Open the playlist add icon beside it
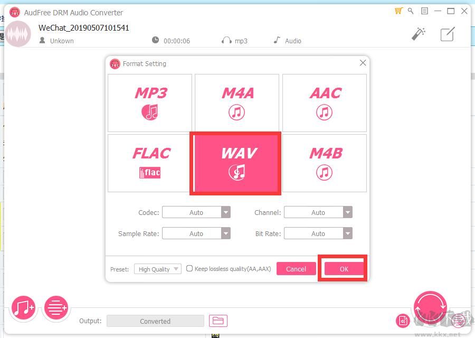475x338 pixels. tap(56, 308)
